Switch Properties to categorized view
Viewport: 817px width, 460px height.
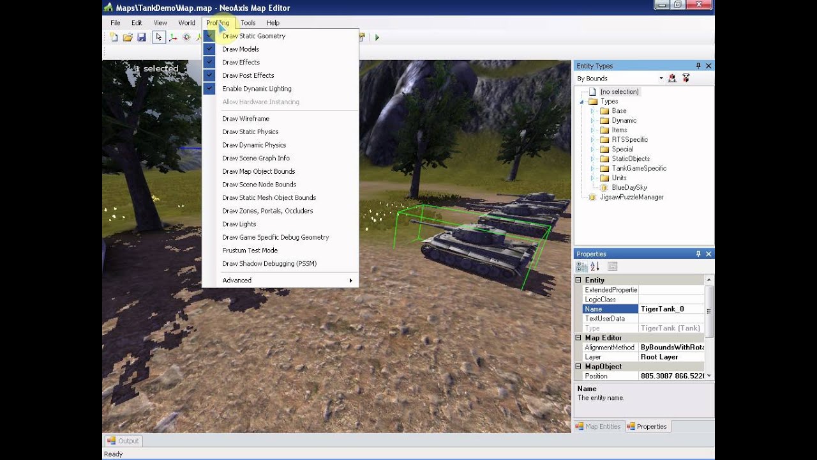point(582,266)
